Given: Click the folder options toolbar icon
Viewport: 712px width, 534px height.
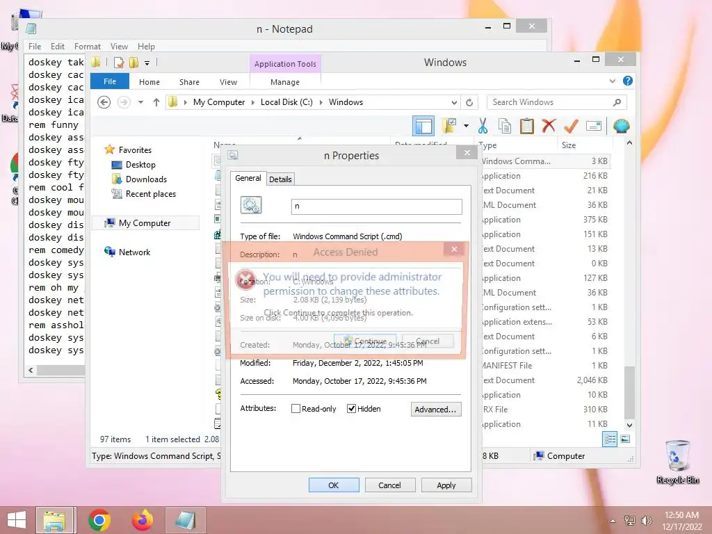Looking at the screenshot, I should click(449, 126).
